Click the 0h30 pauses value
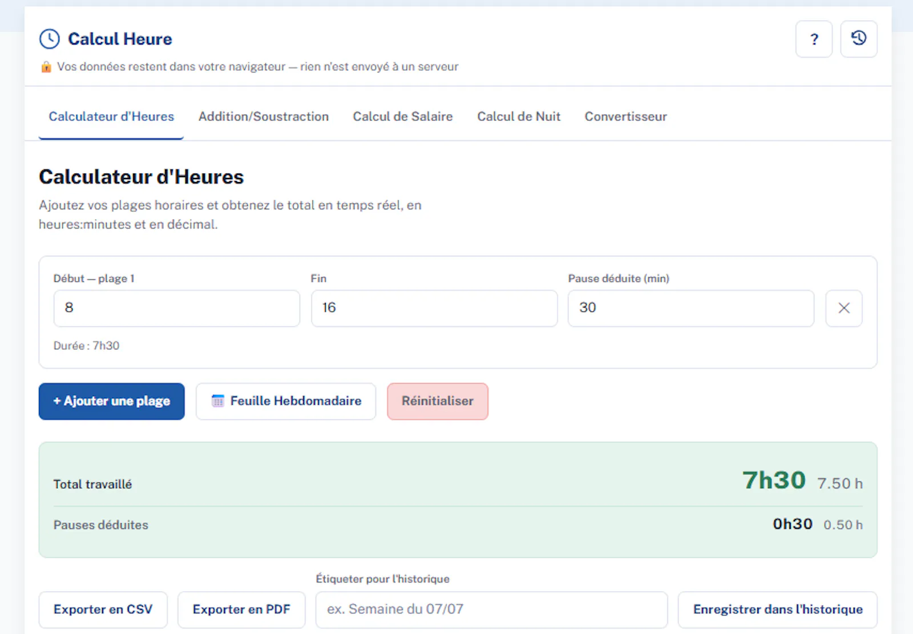The image size is (913, 634). [x=793, y=524]
